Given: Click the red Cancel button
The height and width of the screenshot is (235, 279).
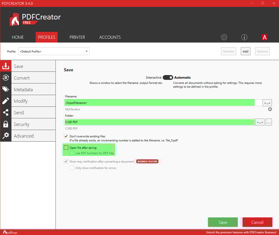Looking at the screenshot, I should click(257, 222).
